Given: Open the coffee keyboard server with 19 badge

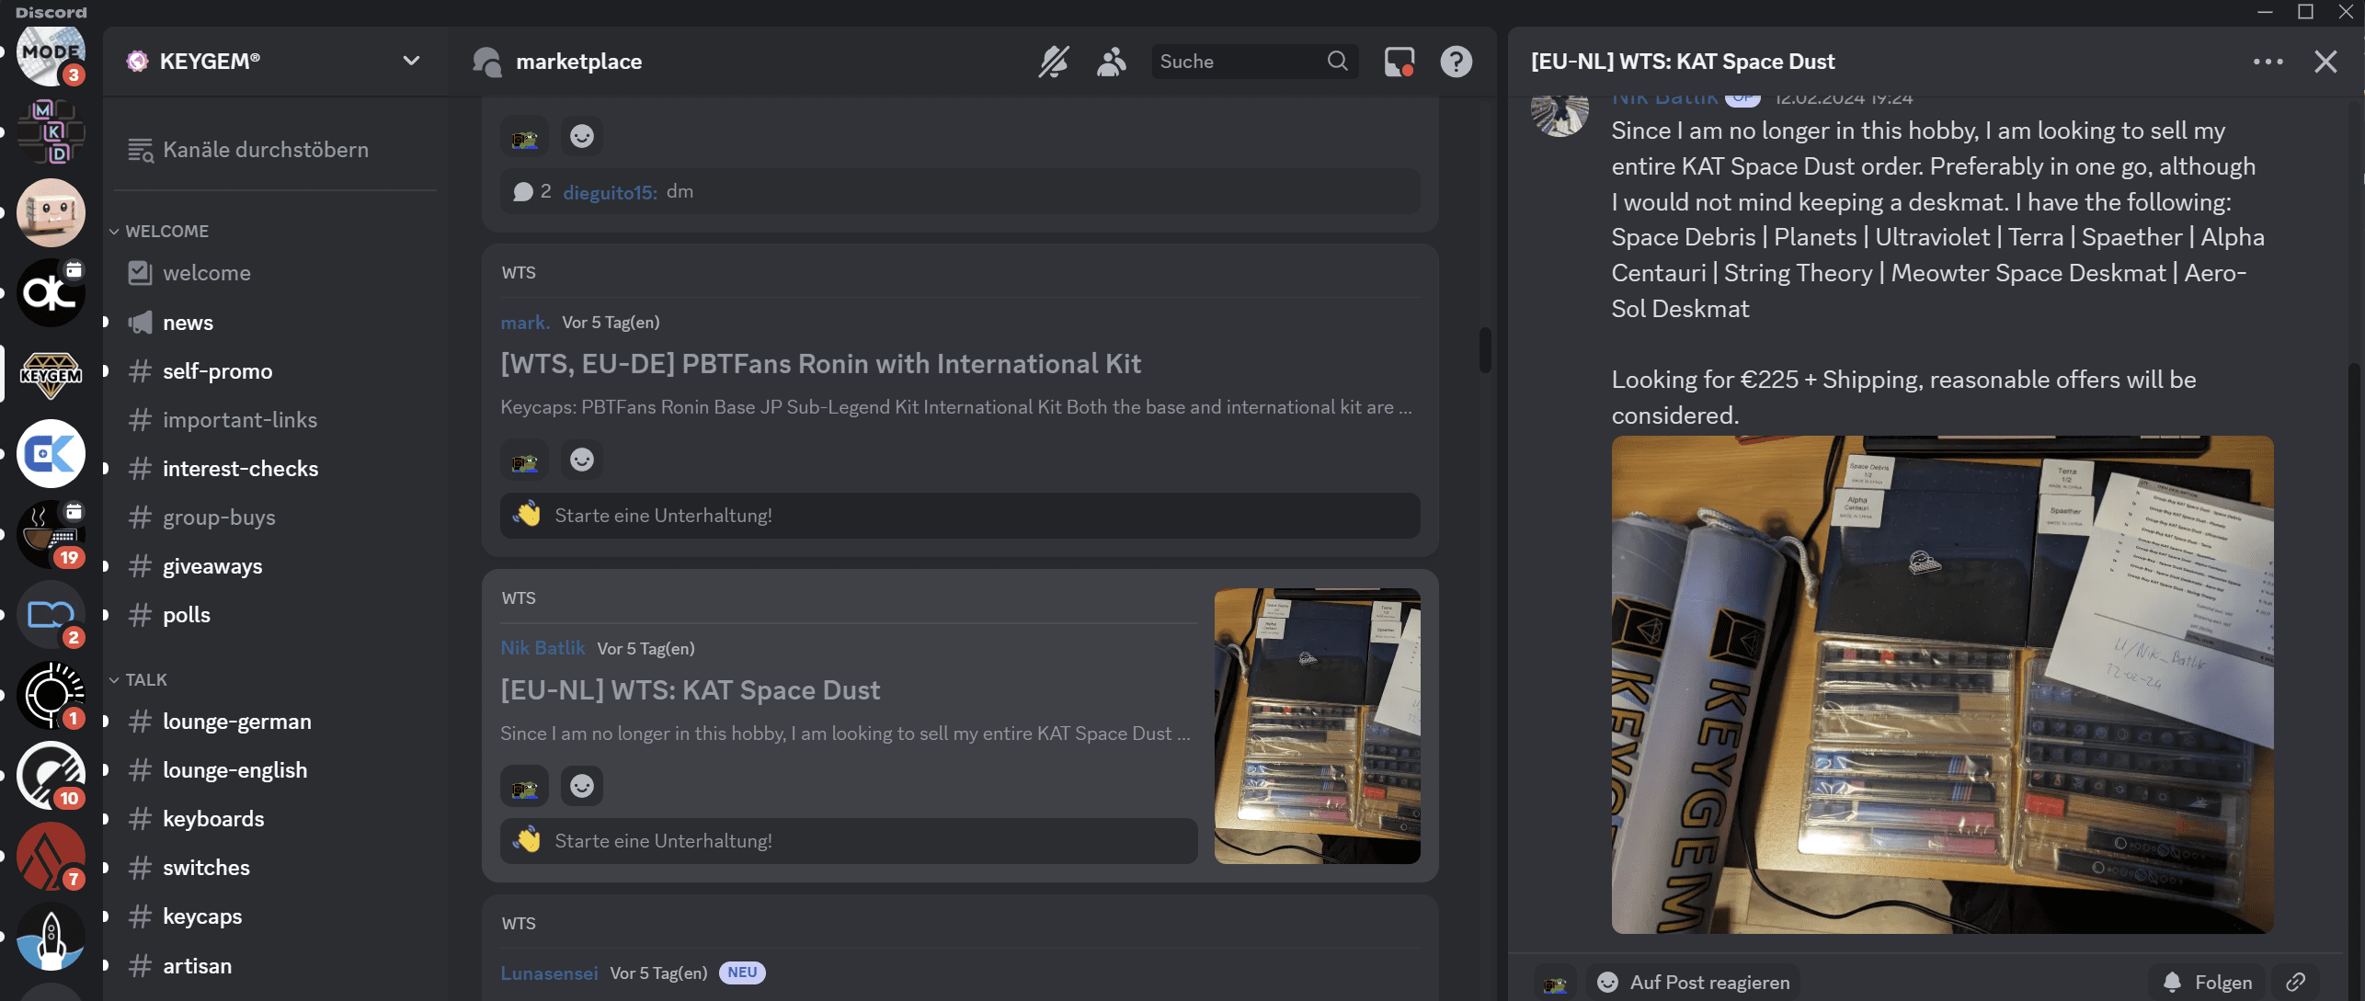Looking at the screenshot, I should click(51, 534).
